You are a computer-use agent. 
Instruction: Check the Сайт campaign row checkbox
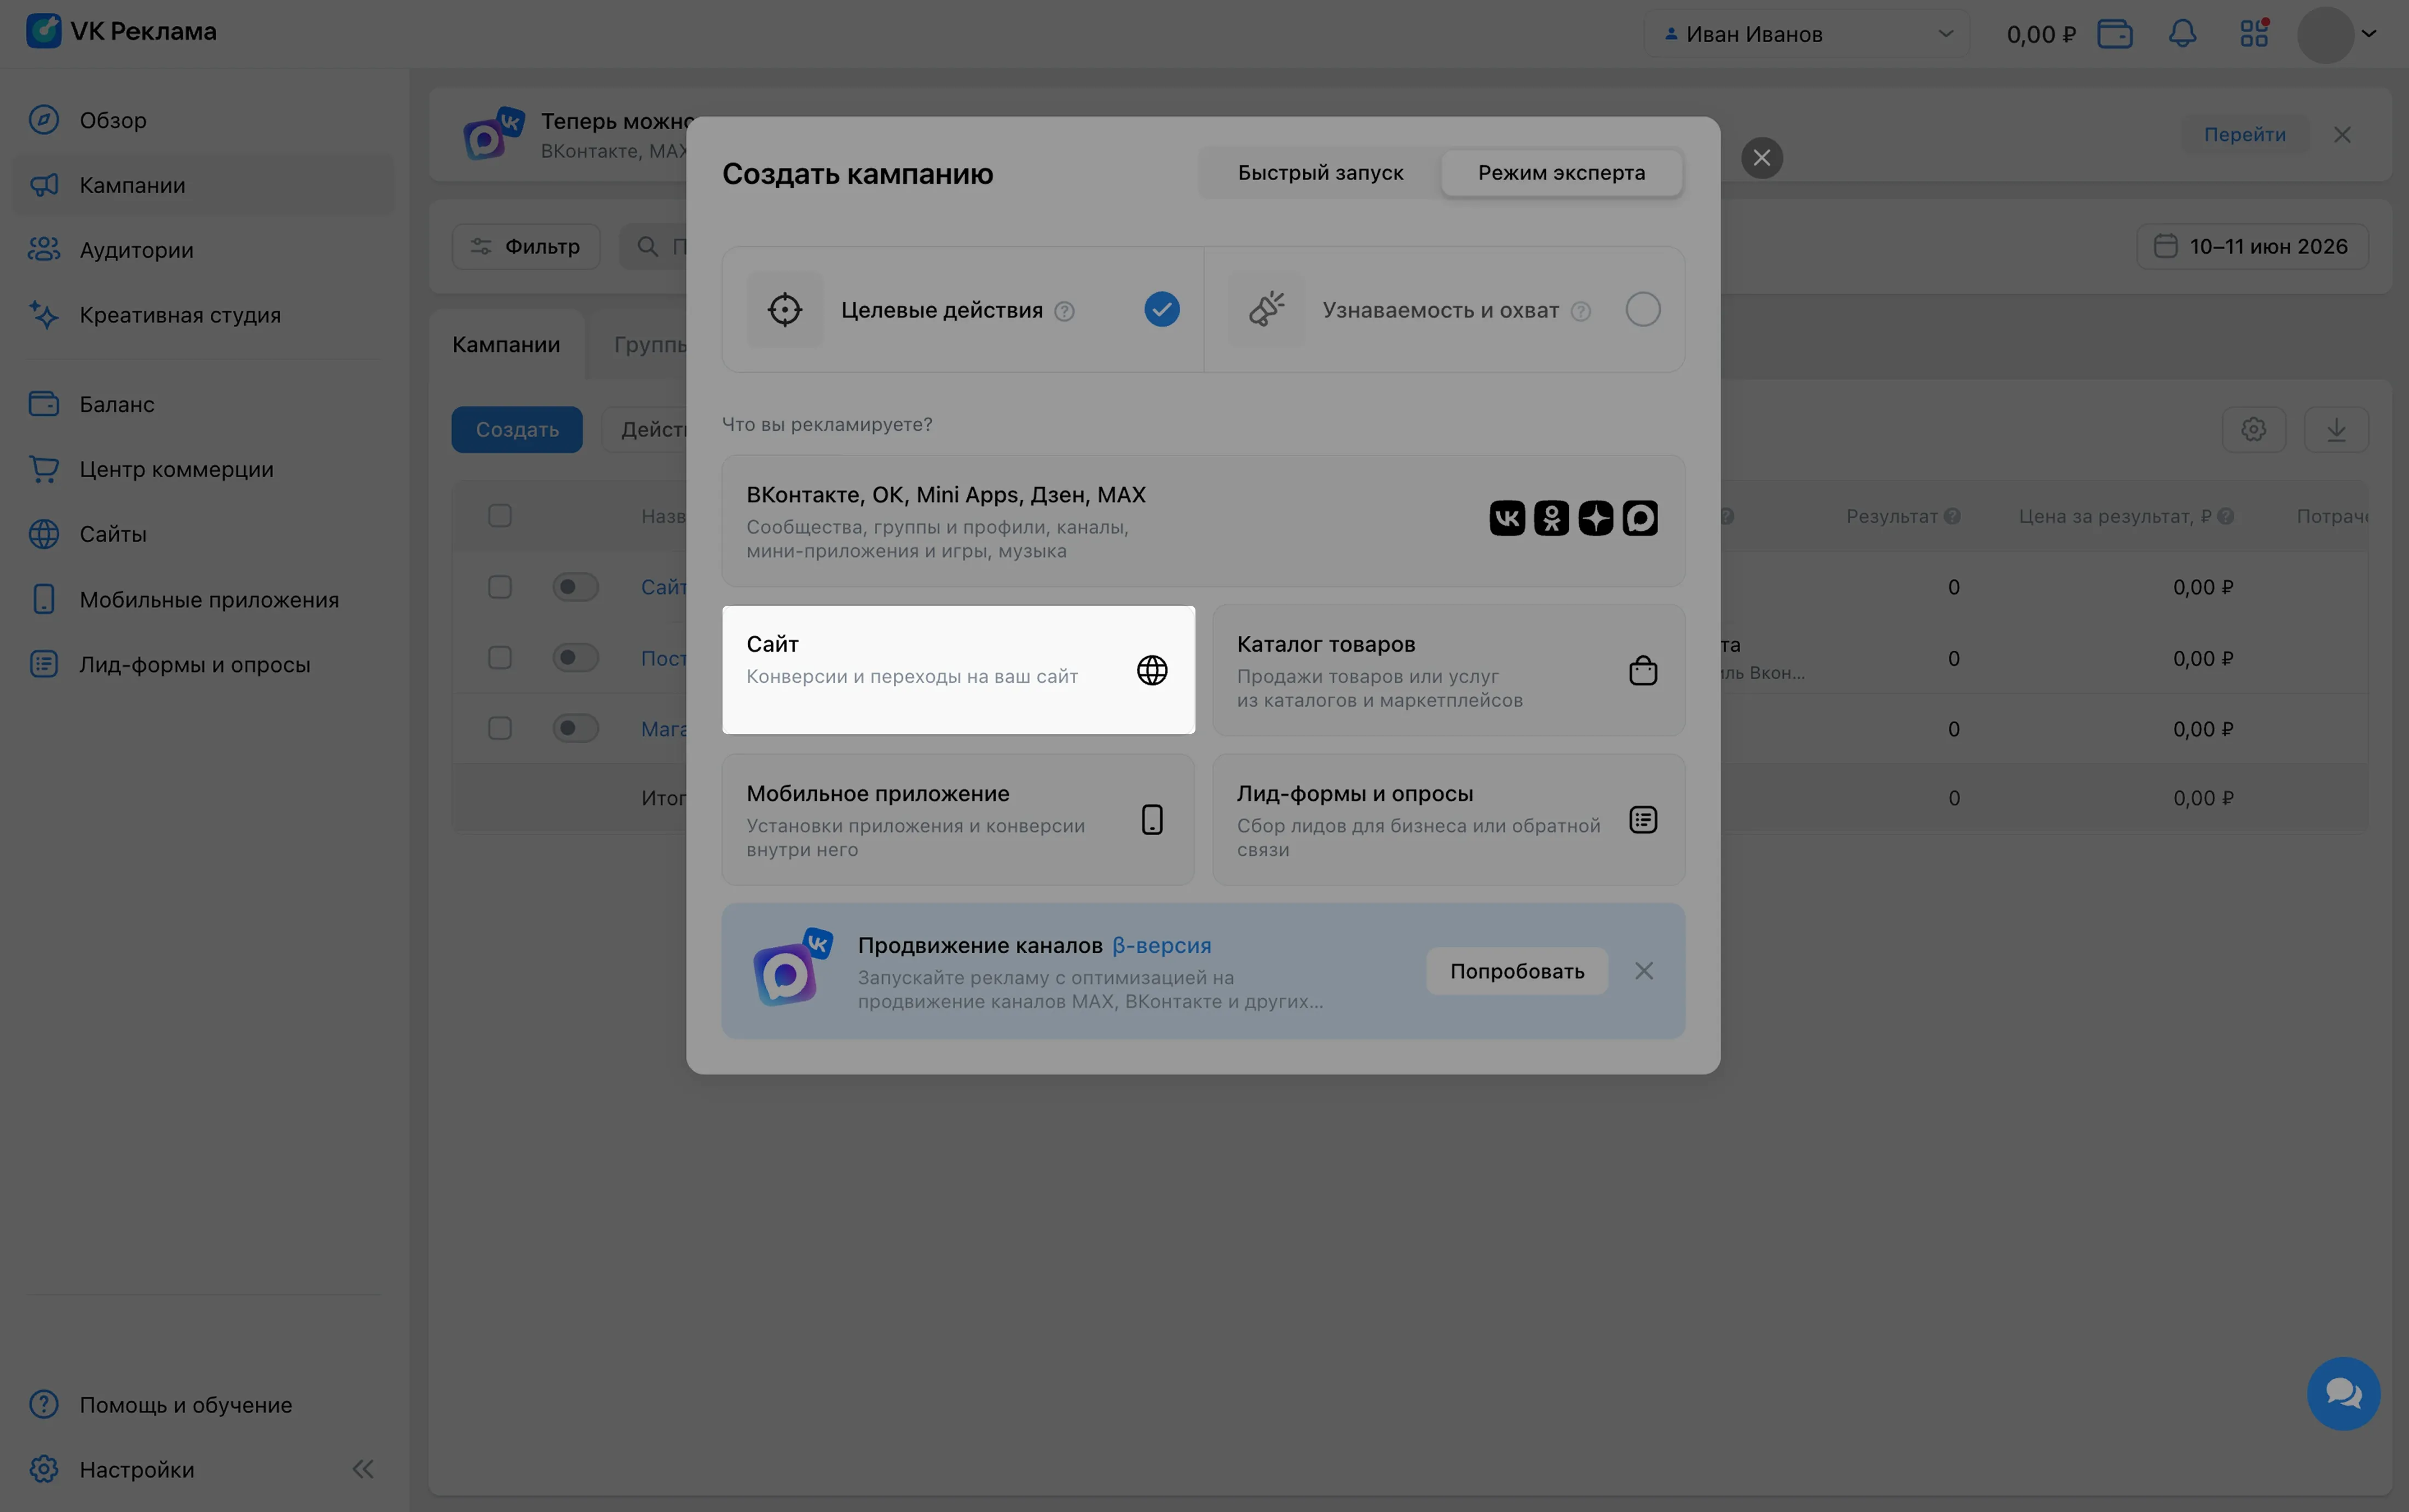500,587
